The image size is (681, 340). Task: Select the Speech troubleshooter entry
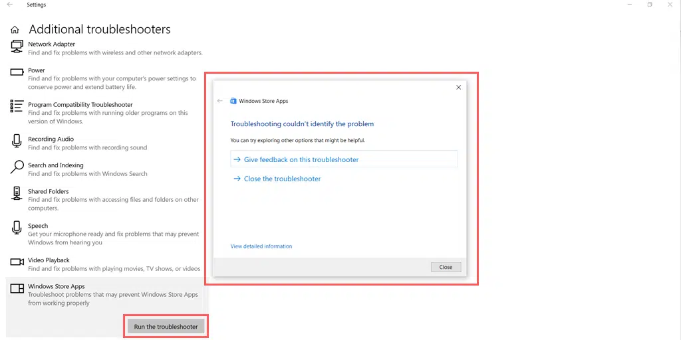106,234
